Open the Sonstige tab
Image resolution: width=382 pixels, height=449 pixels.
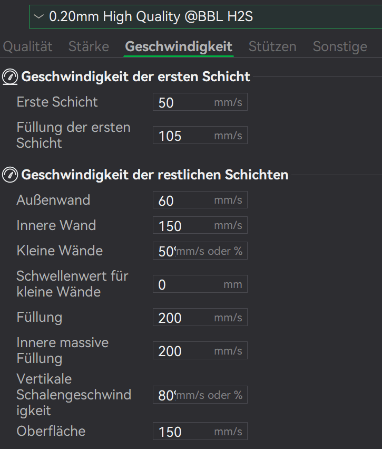click(340, 46)
